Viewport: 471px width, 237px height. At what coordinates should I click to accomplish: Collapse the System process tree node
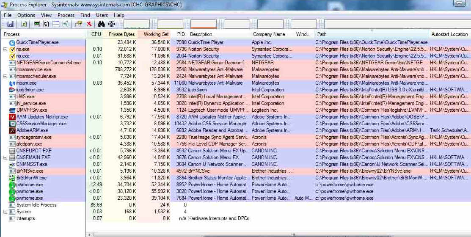5,212
